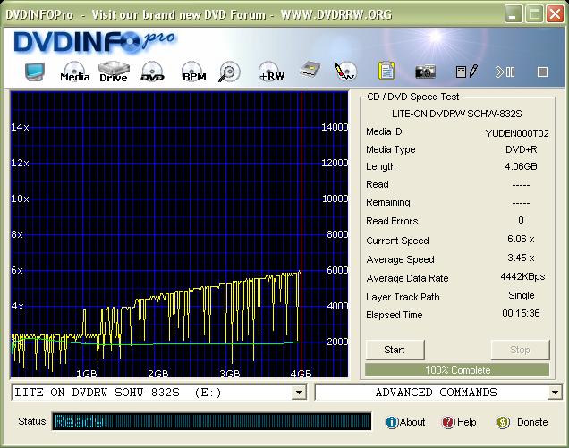Click the Current Speed value 6.06 x
This screenshot has width=569, height=448.
[521, 239]
